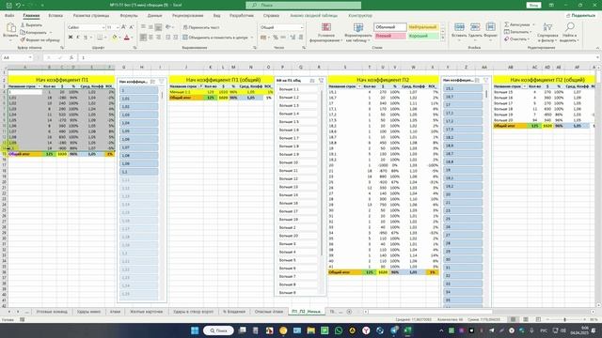Viewport: 602px width, 338px height.
Task: Click the Paste (Вставить) clipboard icon
Action: click(10, 28)
